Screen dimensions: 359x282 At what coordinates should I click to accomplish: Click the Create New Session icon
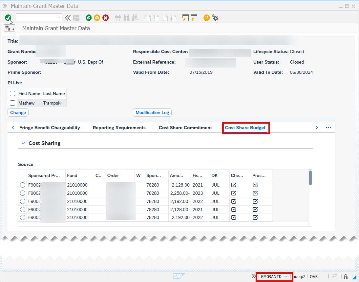pyautogui.click(x=185, y=18)
